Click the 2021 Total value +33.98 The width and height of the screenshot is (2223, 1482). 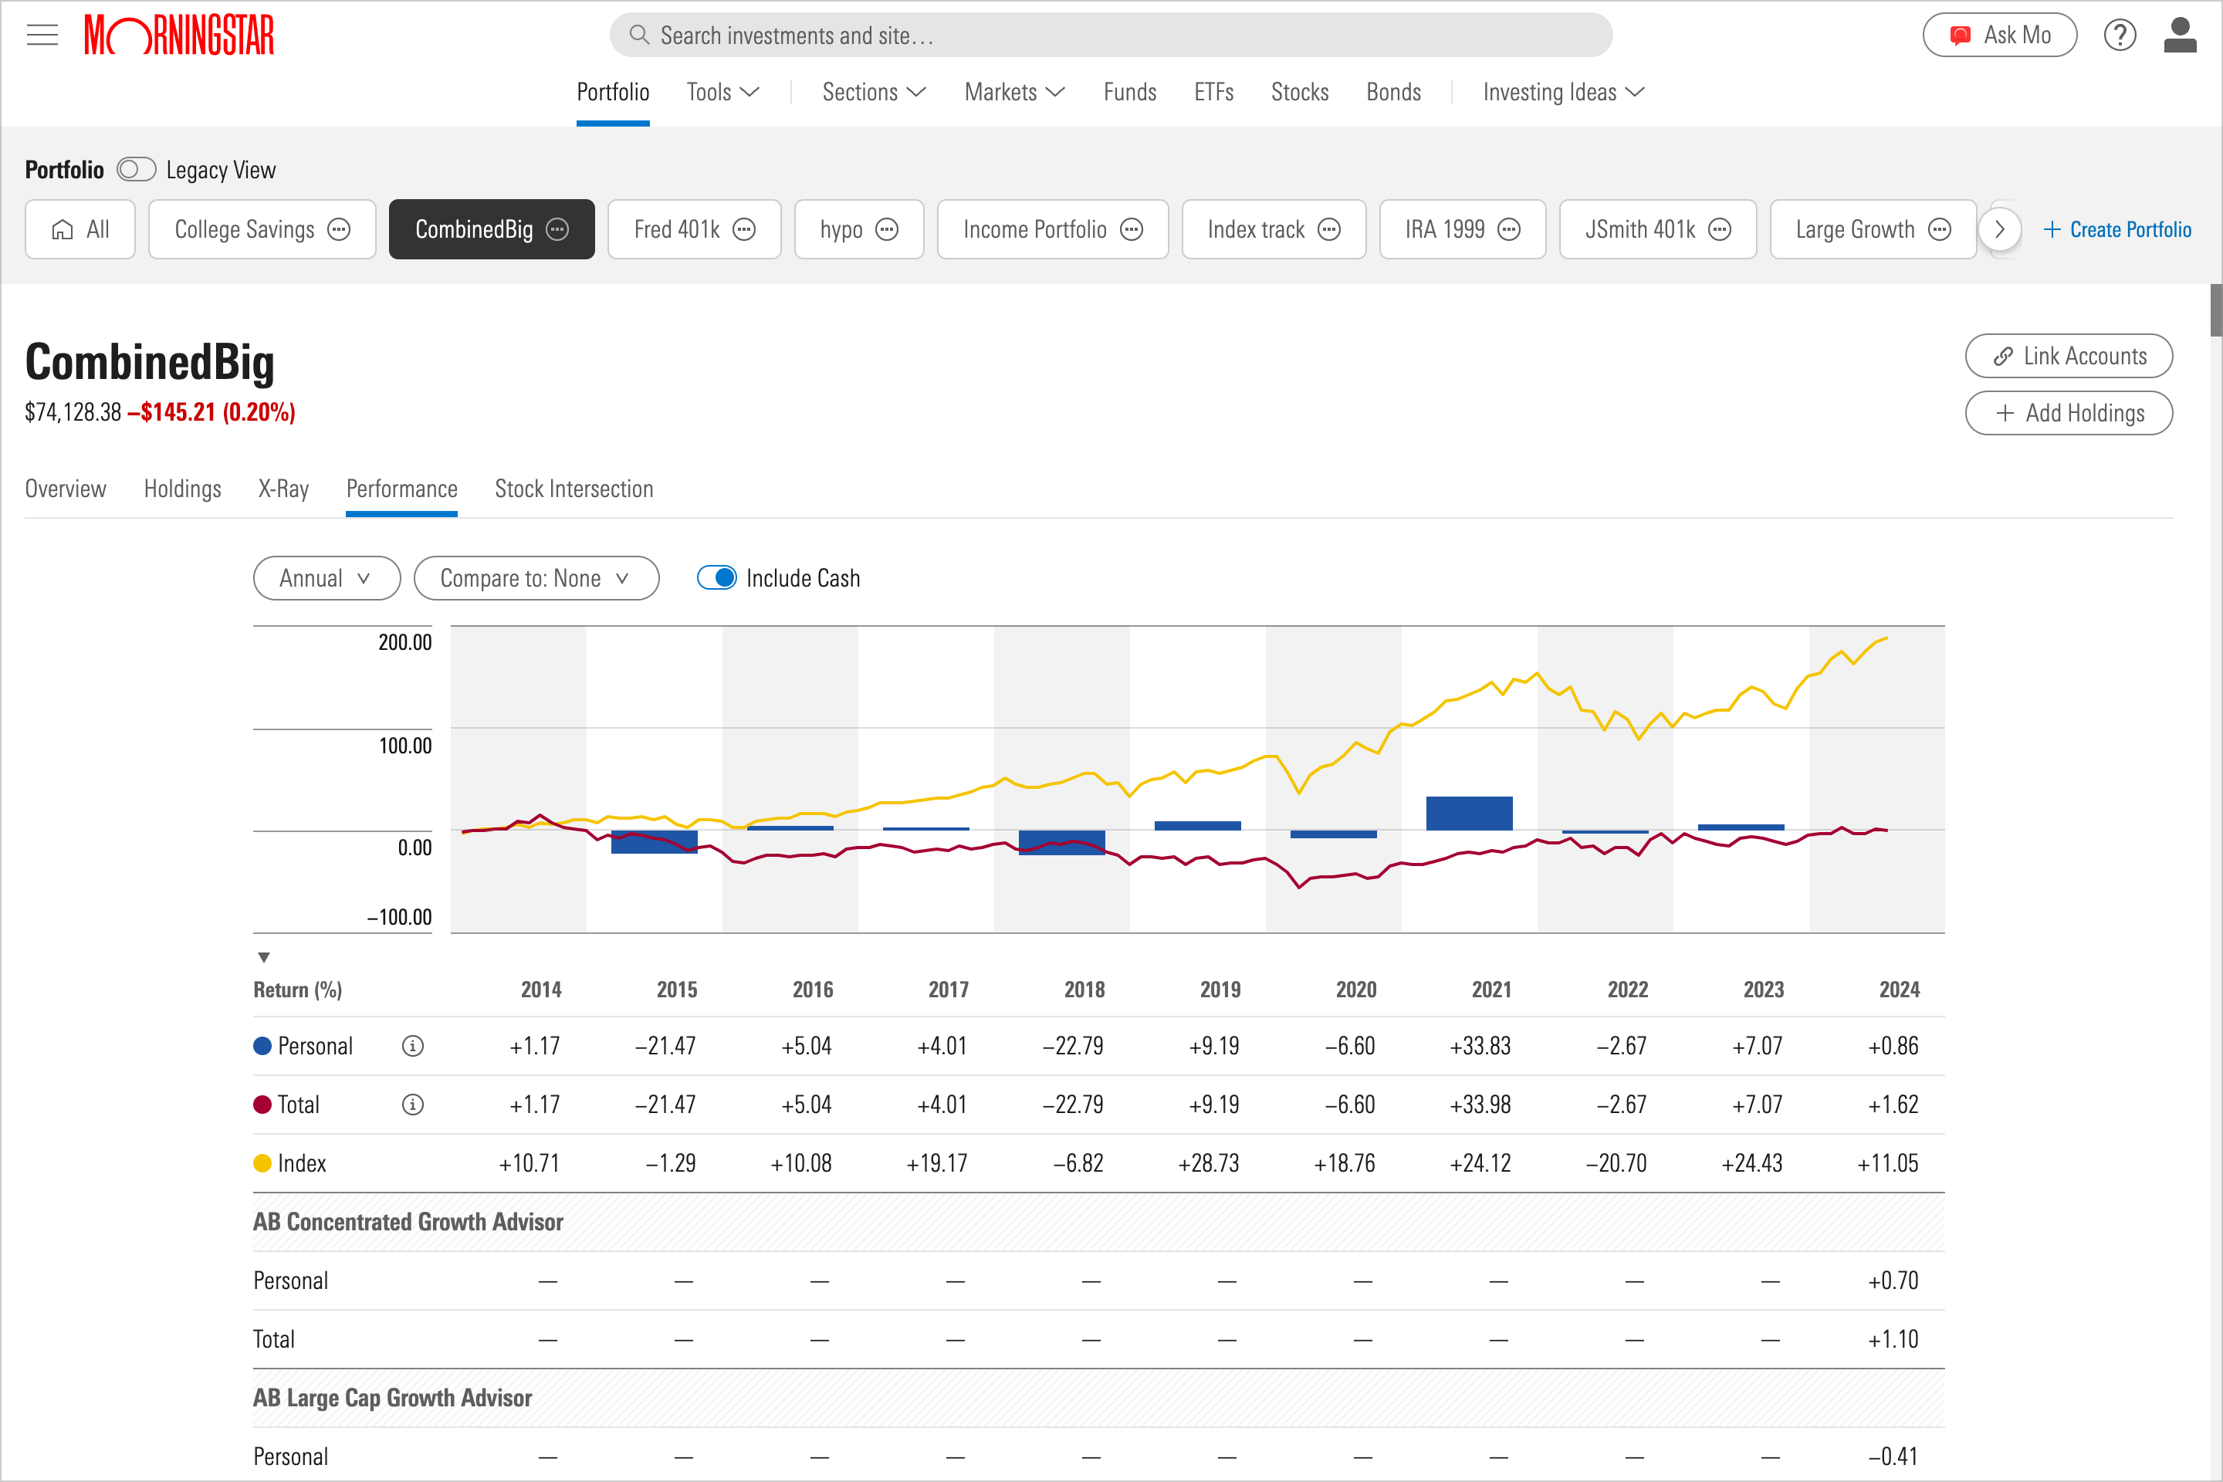(x=1480, y=1105)
